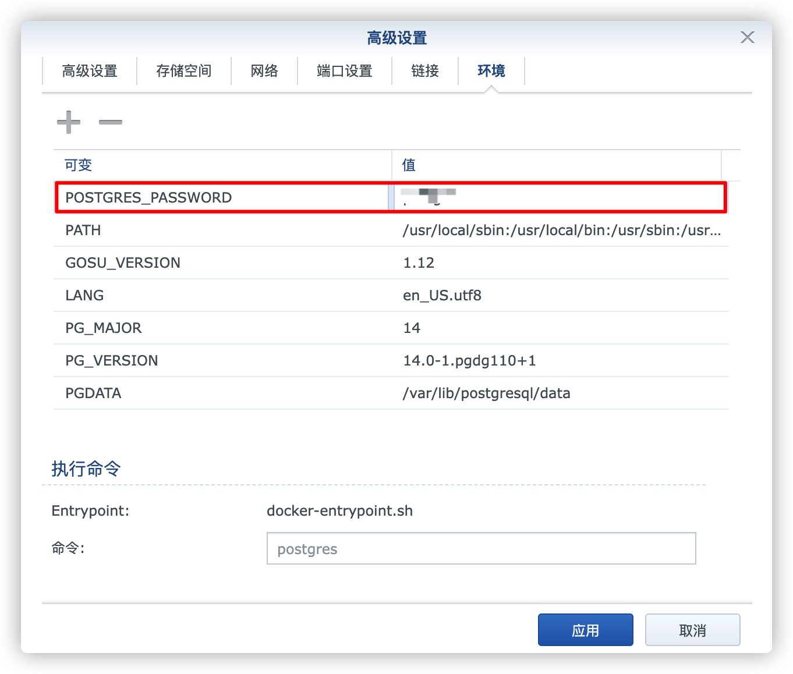793x674 pixels.
Task: Remove selected variable with minus icon
Action: point(111,122)
